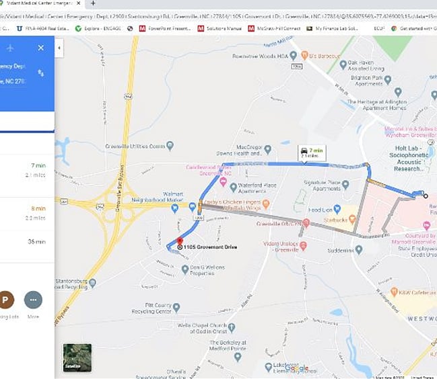Close the Vidant Medical Center browser tab
The width and height of the screenshot is (437, 379).
79,3
